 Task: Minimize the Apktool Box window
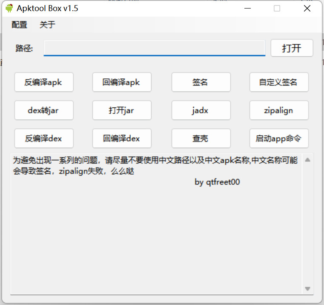247,9
